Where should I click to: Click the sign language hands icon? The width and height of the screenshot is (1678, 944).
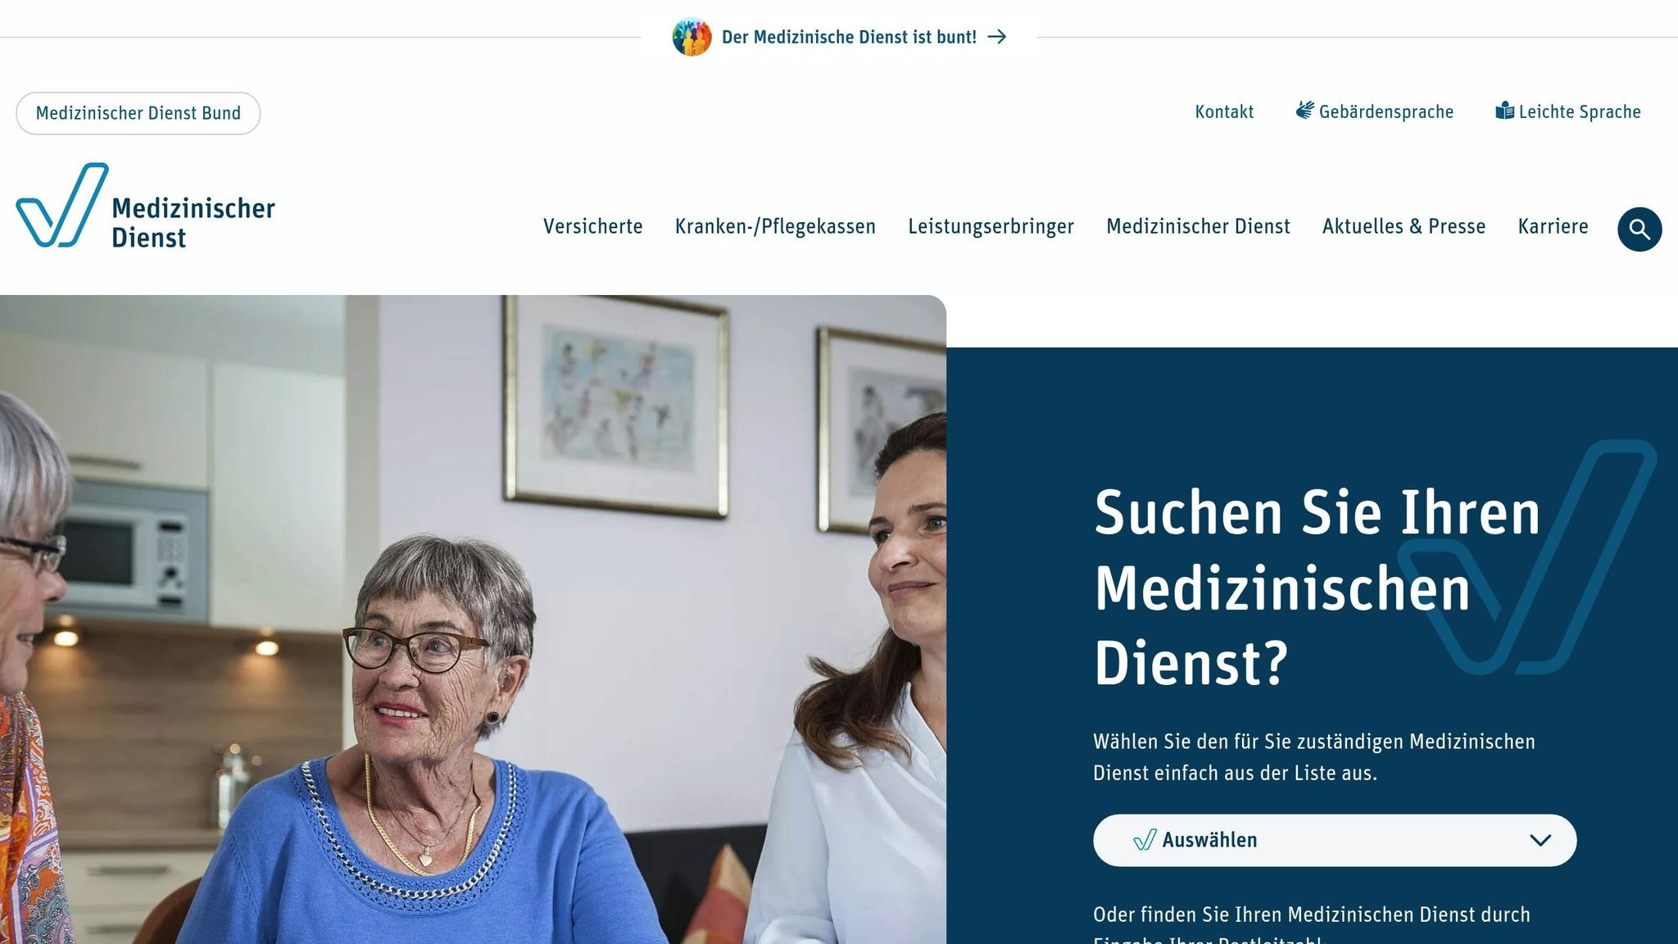[x=1305, y=111]
